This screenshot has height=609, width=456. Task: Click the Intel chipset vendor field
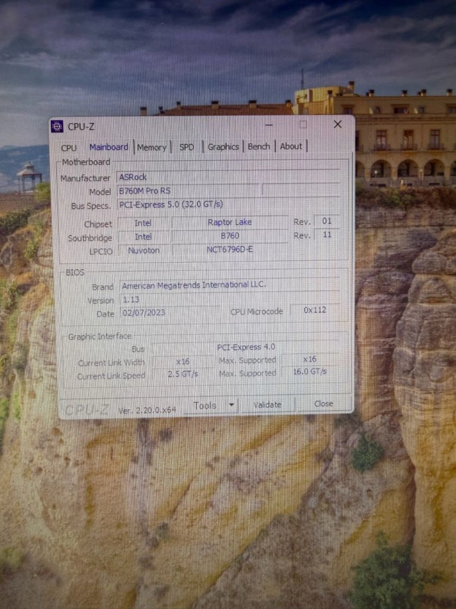[143, 223]
